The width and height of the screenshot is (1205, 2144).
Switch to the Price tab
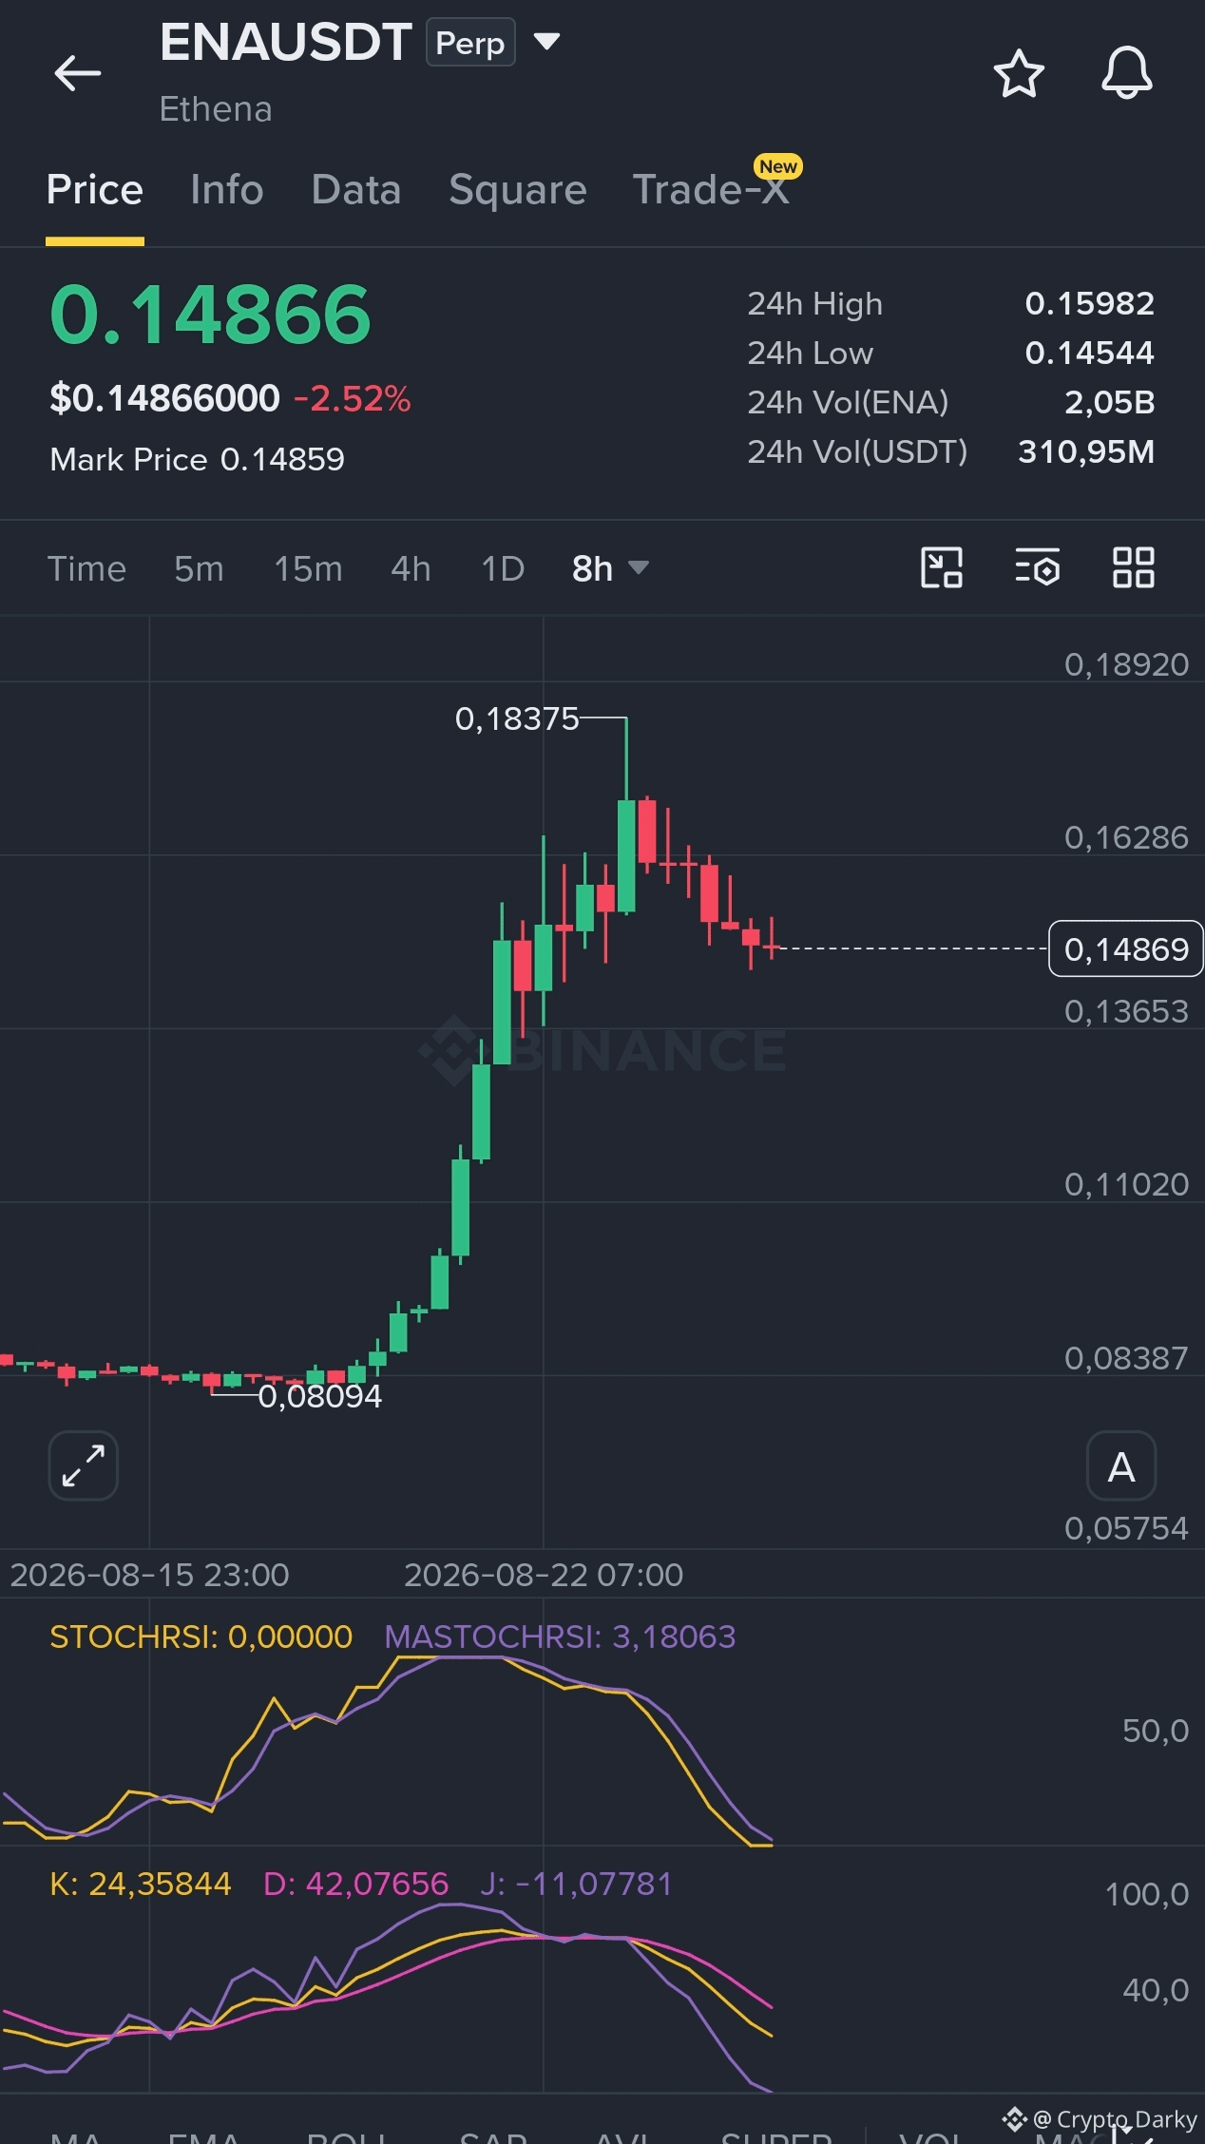click(x=95, y=190)
